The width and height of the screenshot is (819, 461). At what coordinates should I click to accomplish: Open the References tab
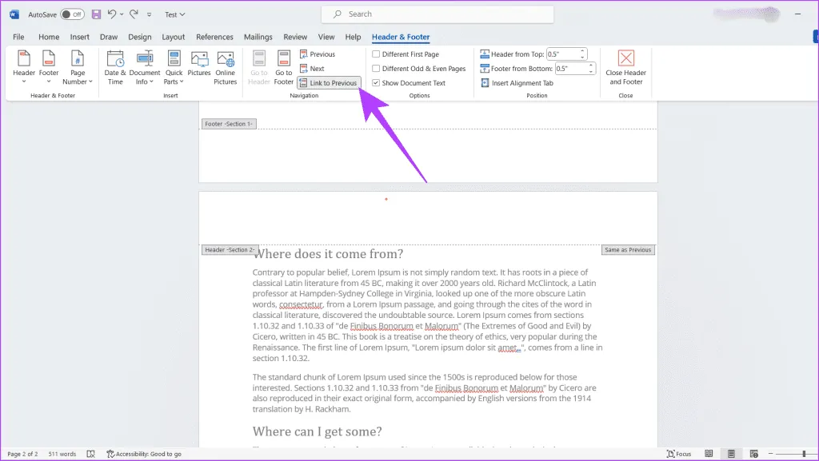(214, 37)
